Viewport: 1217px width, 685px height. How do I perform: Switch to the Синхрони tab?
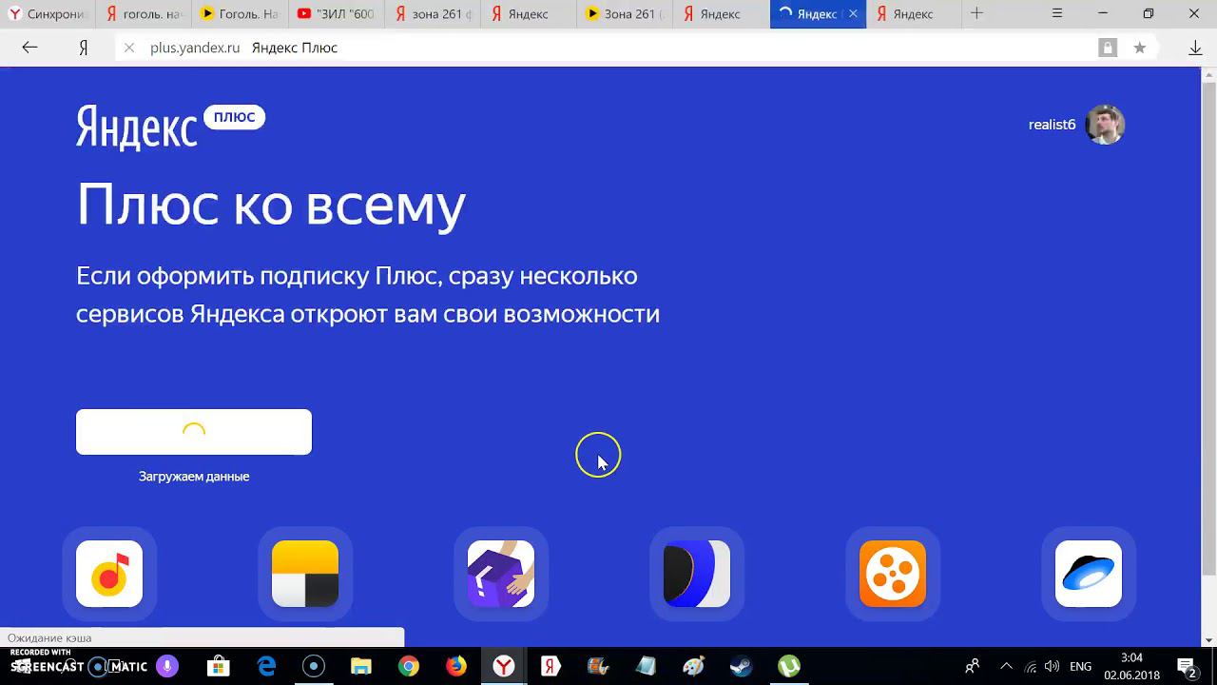[48, 14]
